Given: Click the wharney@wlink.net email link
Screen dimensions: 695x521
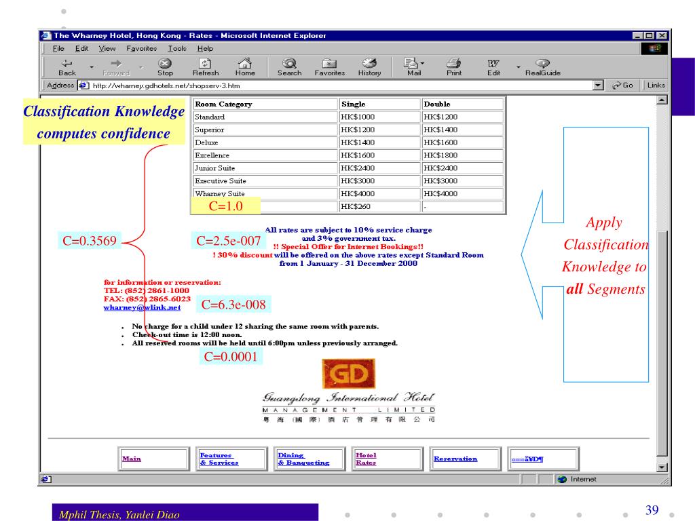Looking at the screenshot, I should pos(143,307).
